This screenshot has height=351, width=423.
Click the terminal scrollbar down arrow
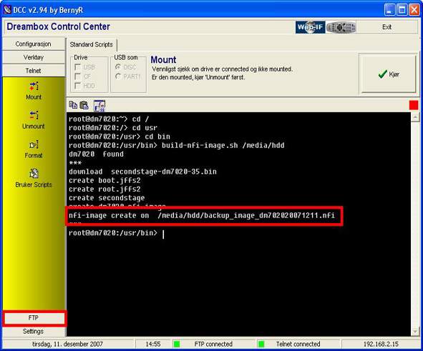(x=415, y=331)
